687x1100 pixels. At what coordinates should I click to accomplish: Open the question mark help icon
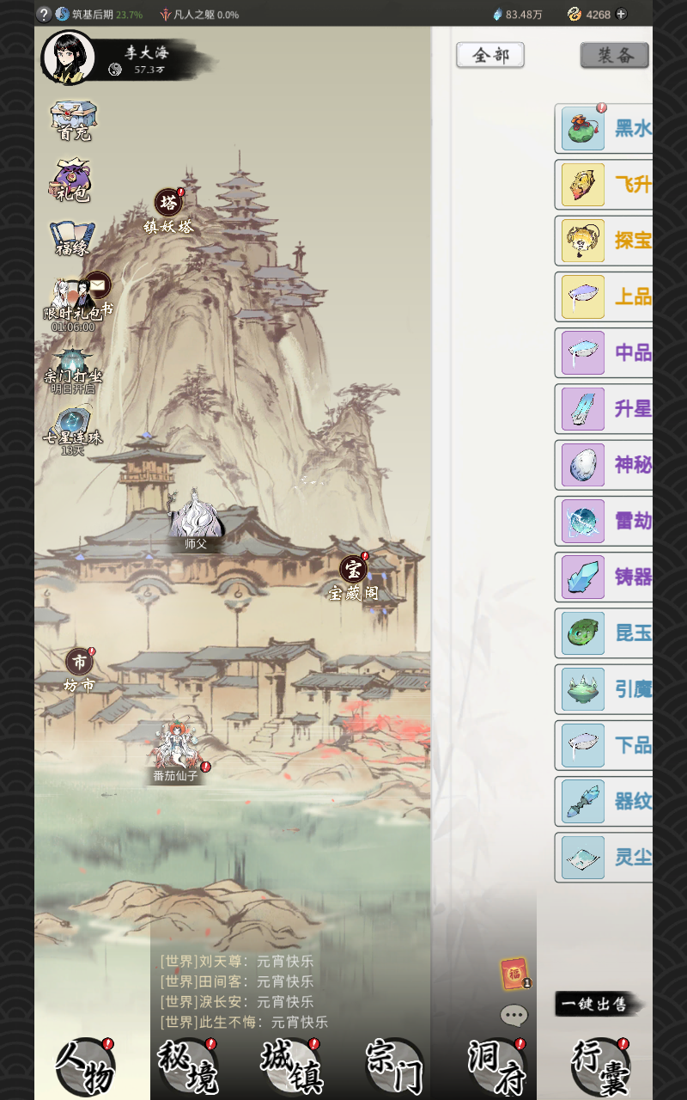tap(45, 14)
